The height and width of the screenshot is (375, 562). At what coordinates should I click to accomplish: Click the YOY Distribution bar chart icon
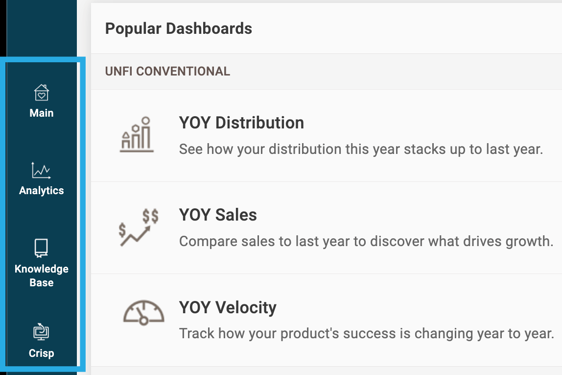(137, 135)
